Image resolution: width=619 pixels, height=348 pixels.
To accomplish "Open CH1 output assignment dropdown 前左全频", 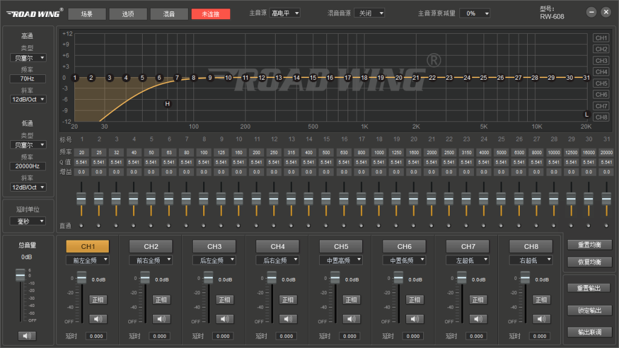I will 87,260.
